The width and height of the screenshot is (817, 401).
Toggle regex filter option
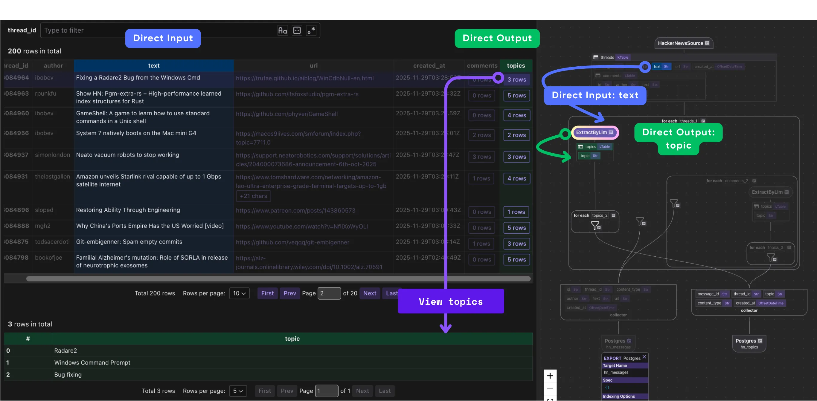[311, 30]
